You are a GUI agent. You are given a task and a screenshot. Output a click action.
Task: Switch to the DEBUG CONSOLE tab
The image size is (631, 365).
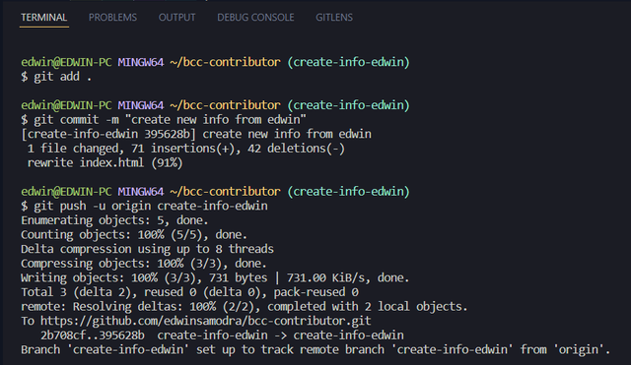tap(255, 18)
